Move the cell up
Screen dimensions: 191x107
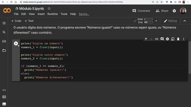146,39
